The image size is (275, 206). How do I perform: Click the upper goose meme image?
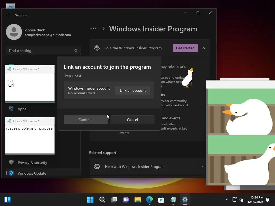[x=241, y=112]
